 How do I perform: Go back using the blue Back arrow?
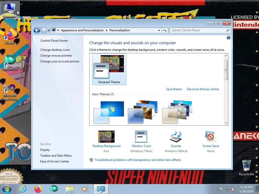(37, 30)
